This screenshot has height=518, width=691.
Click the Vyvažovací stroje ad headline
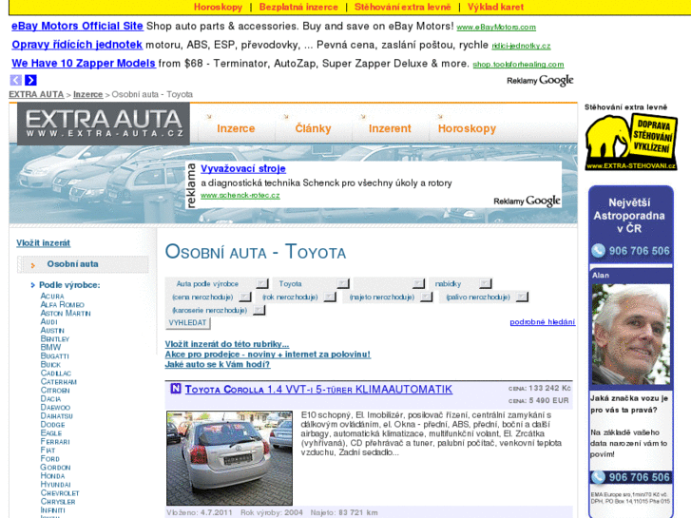(x=242, y=168)
